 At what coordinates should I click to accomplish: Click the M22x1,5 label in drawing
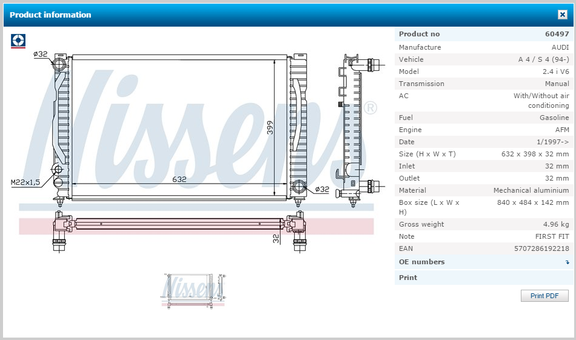click(x=25, y=182)
